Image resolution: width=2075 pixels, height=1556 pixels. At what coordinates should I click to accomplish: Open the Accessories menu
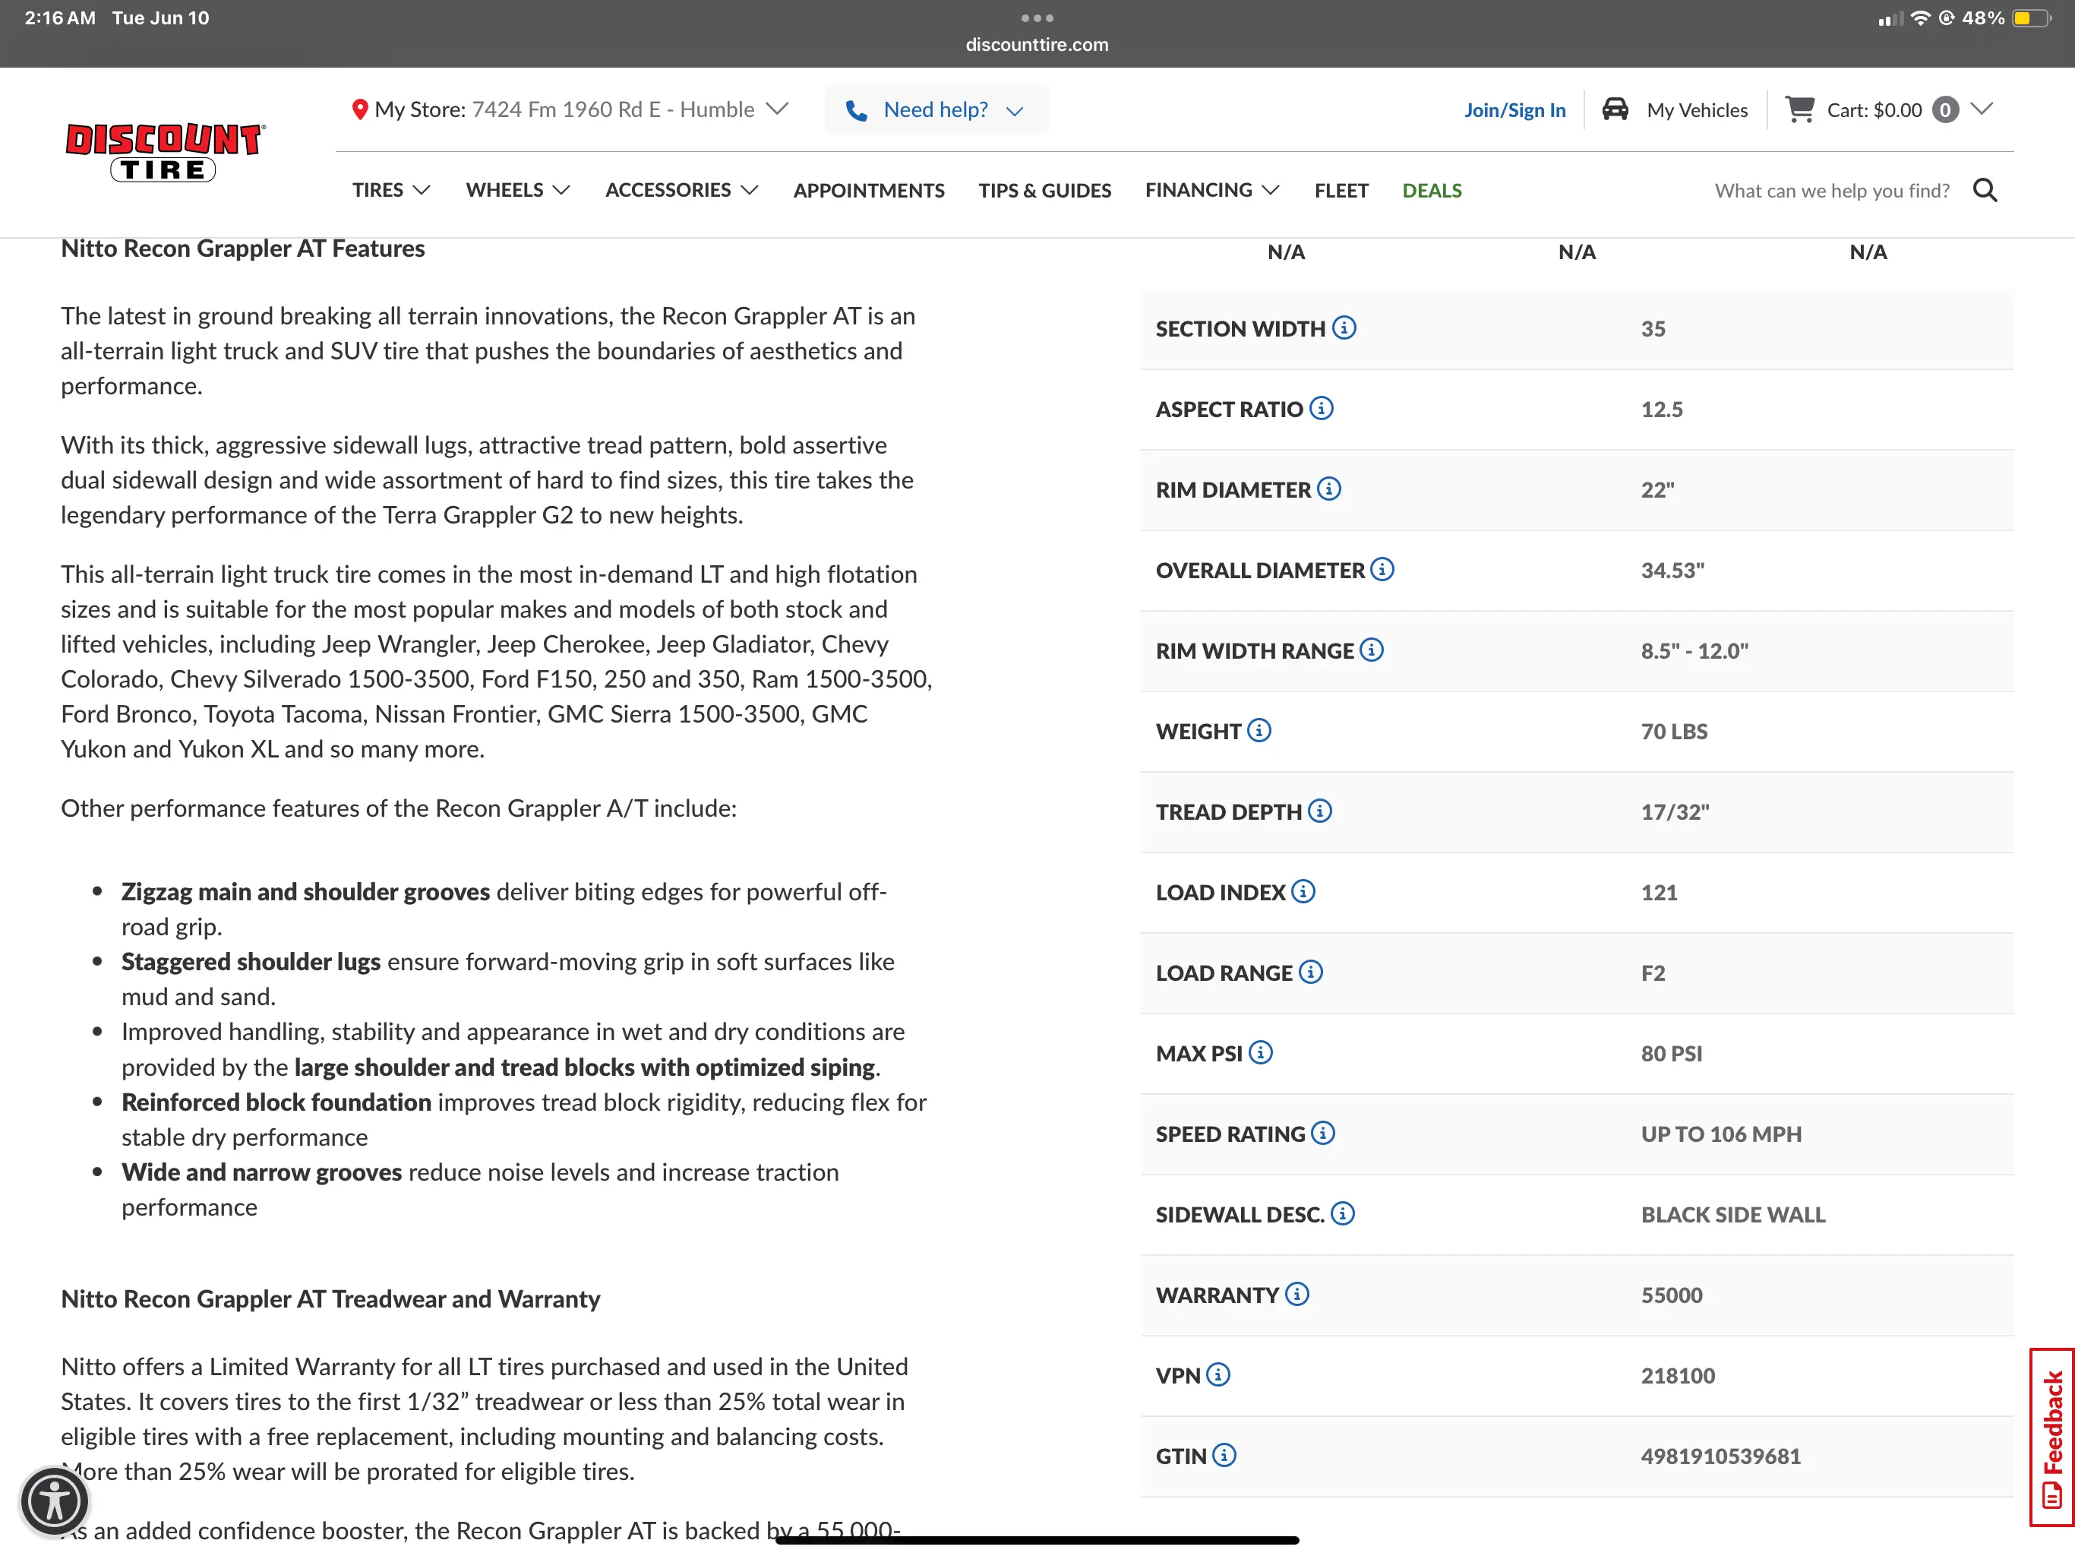point(682,191)
